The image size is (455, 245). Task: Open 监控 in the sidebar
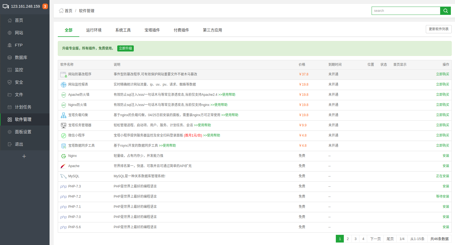pyautogui.click(x=25, y=70)
